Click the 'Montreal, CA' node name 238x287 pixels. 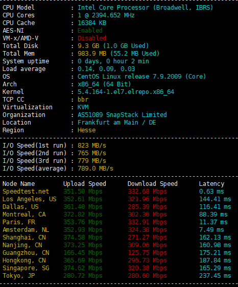[x=24, y=214]
